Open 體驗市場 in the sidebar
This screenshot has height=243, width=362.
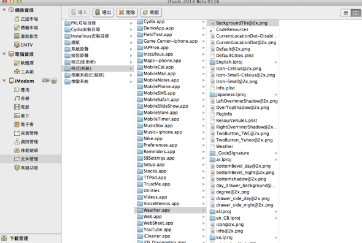(26, 28)
